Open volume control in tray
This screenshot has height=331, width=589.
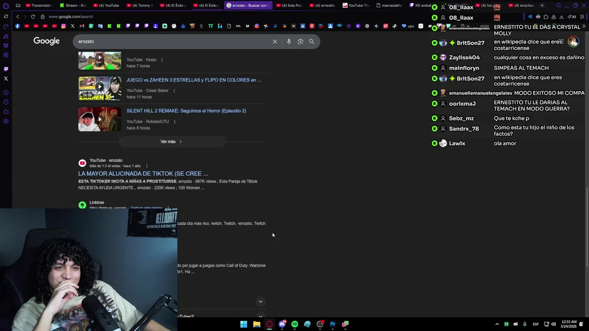[553, 324]
